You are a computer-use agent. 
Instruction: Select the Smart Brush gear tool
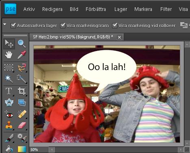pyautogui.click(x=22, y=138)
